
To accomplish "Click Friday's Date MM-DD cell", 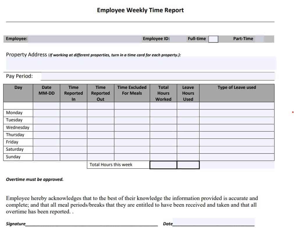I will coord(47,142).
